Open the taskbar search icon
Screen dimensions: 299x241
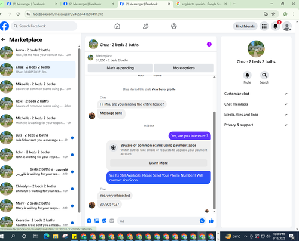[13, 236]
